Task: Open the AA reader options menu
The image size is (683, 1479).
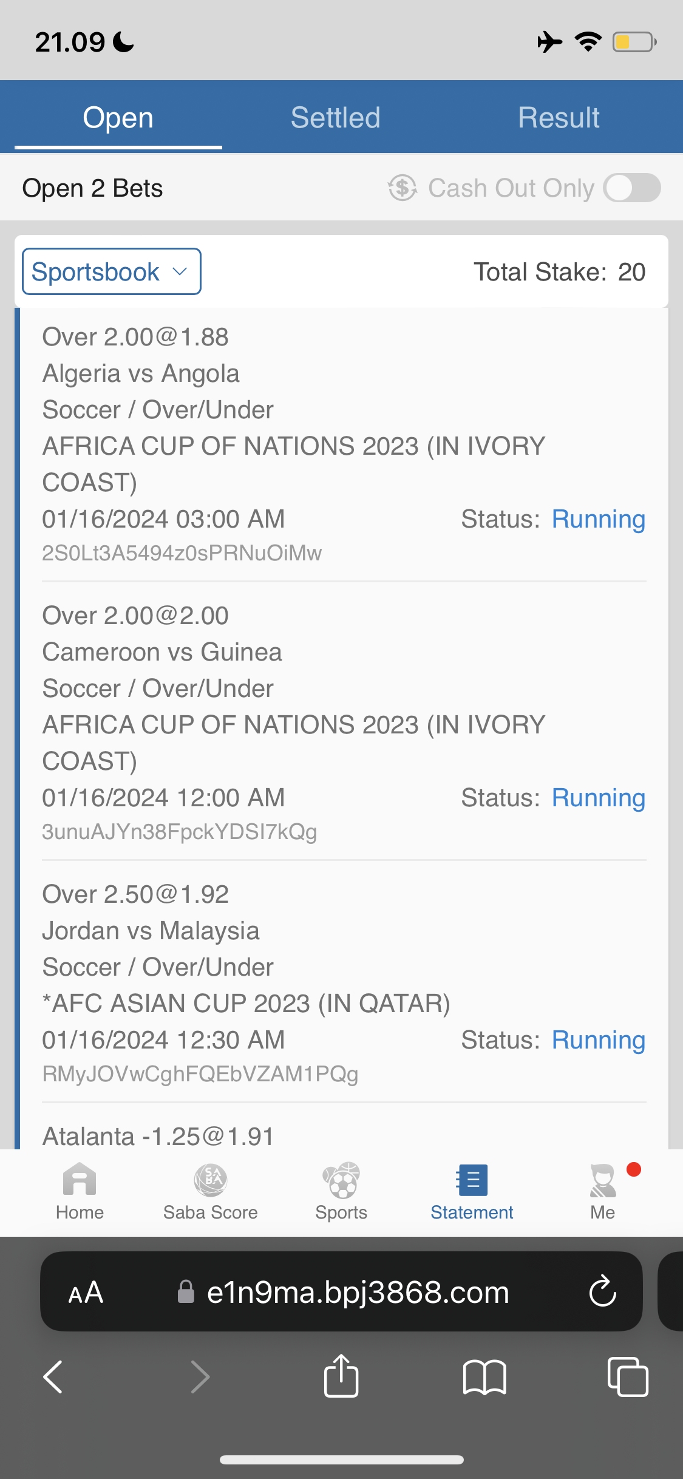Action: 86,1292
